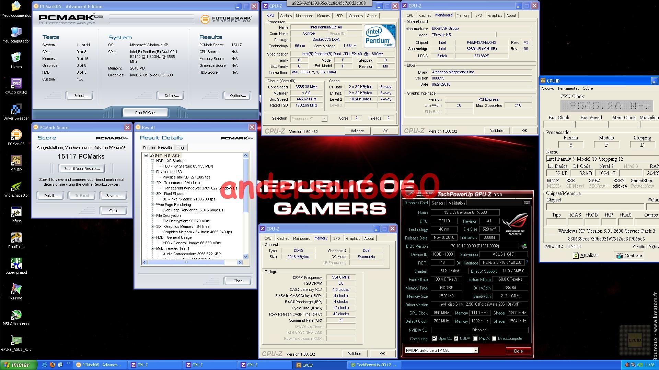Open Mainboard tab in memory CPU-Z window
The width and height of the screenshot is (659, 370).
click(x=302, y=238)
